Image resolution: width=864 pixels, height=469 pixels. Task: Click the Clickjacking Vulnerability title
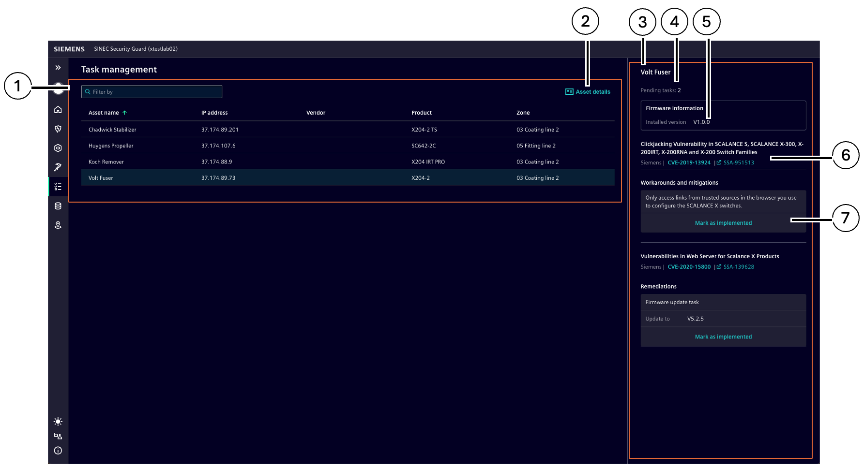point(722,148)
